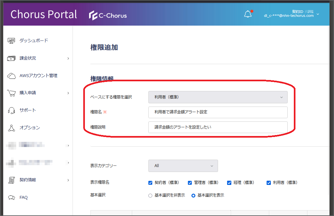Expand the 課金状況 sidebar menu
334x216 pixels.
[38, 58]
